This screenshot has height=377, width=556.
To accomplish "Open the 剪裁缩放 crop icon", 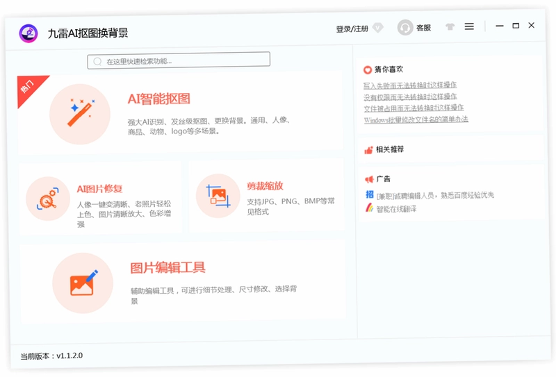I will click(x=218, y=196).
